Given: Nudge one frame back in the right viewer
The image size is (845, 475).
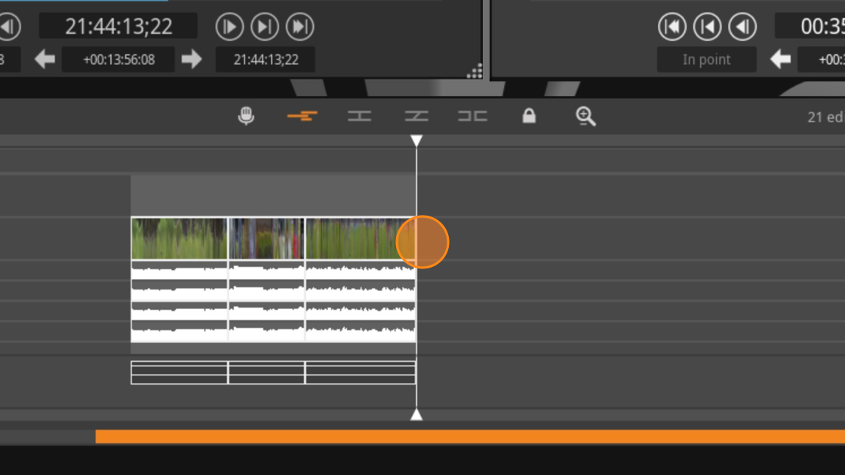Looking at the screenshot, I should [x=742, y=26].
